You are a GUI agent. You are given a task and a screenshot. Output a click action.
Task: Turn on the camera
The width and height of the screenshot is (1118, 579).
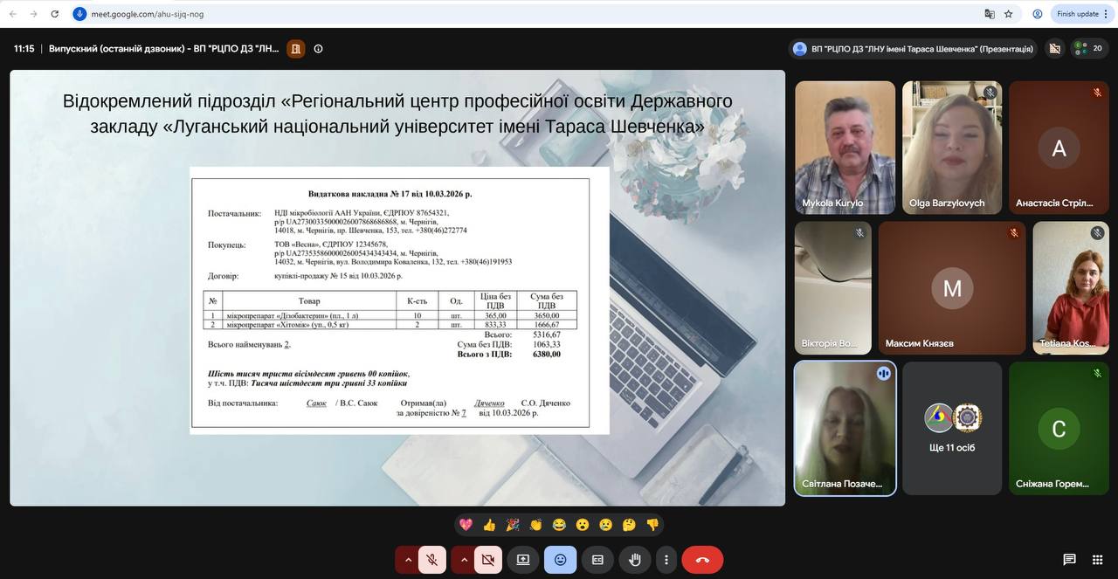click(x=488, y=560)
